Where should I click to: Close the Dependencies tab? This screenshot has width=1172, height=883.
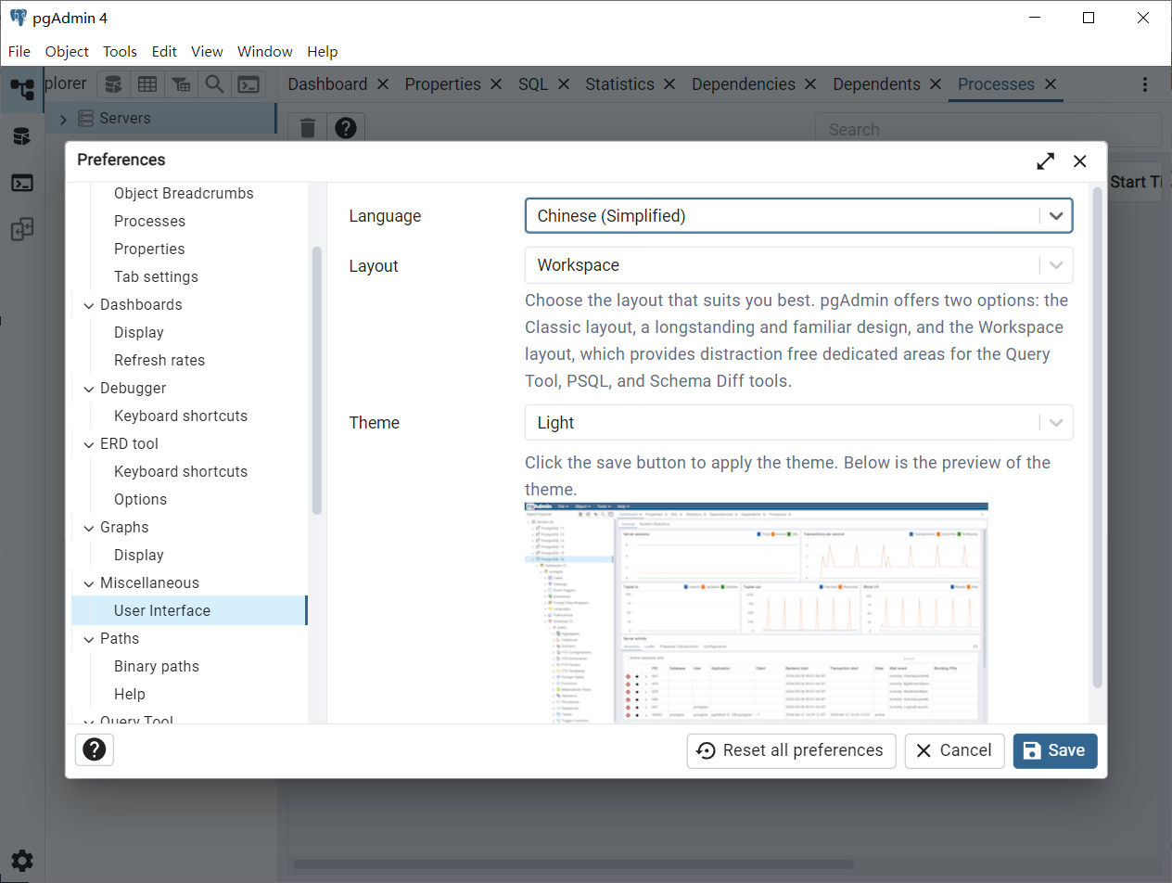(x=810, y=84)
